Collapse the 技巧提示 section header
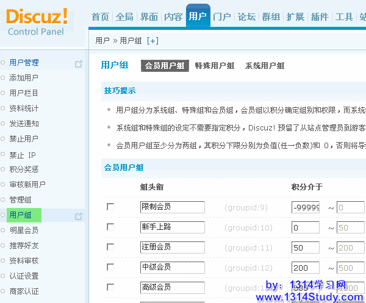Screen dimensions: 366x303 click(x=120, y=91)
